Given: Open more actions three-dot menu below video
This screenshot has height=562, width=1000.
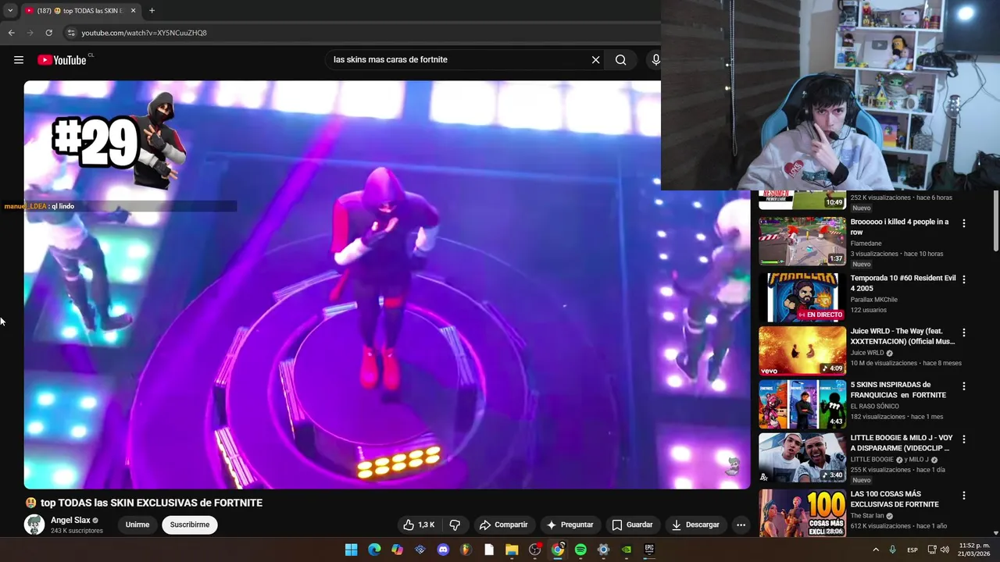Looking at the screenshot, I should point(741,525).
